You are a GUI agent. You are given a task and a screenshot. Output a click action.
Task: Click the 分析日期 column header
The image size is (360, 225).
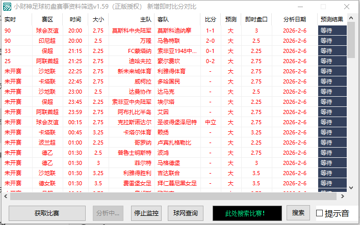[x=295, y=19]
